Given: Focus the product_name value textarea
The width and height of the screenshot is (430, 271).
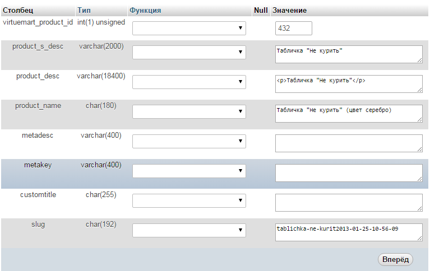Looking at the screenshot, I should pyautogui.click(x=349, y=113).
